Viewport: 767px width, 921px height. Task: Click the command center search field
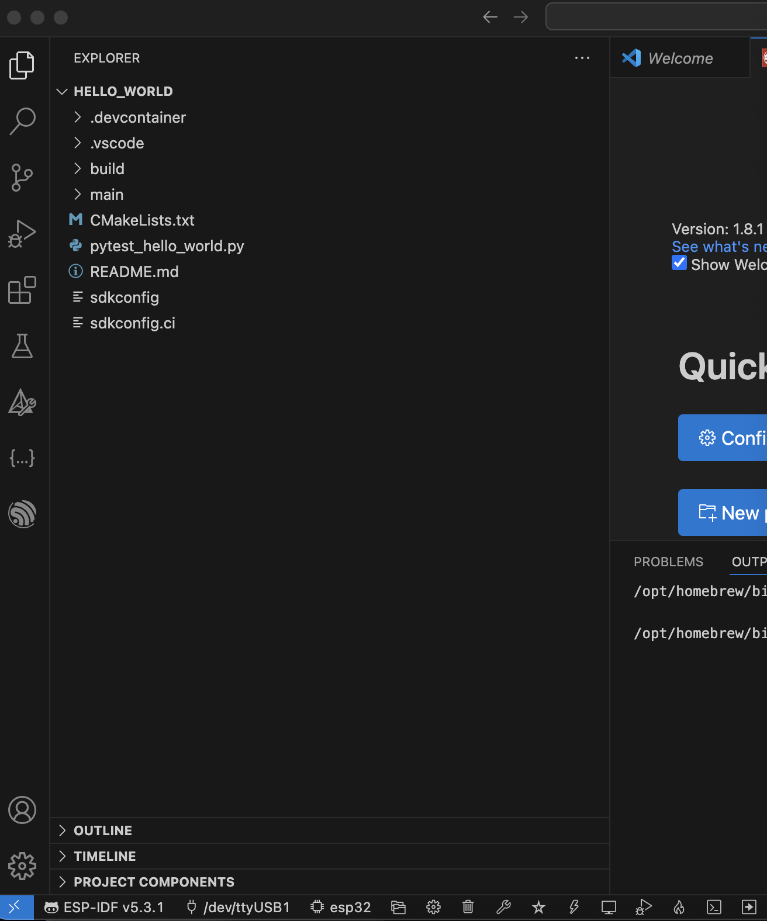(657, 16)
